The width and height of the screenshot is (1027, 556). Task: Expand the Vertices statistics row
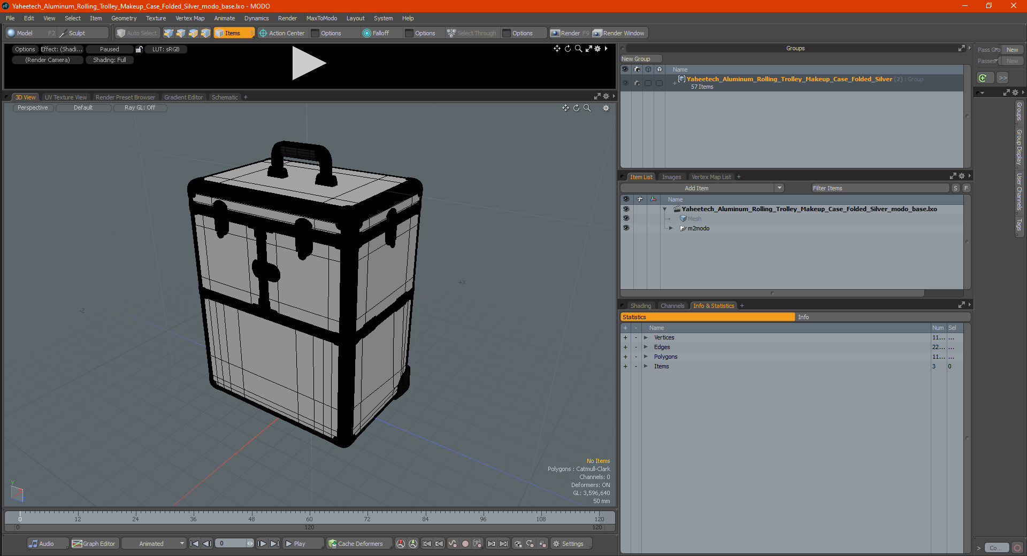(x=646, y=337)
